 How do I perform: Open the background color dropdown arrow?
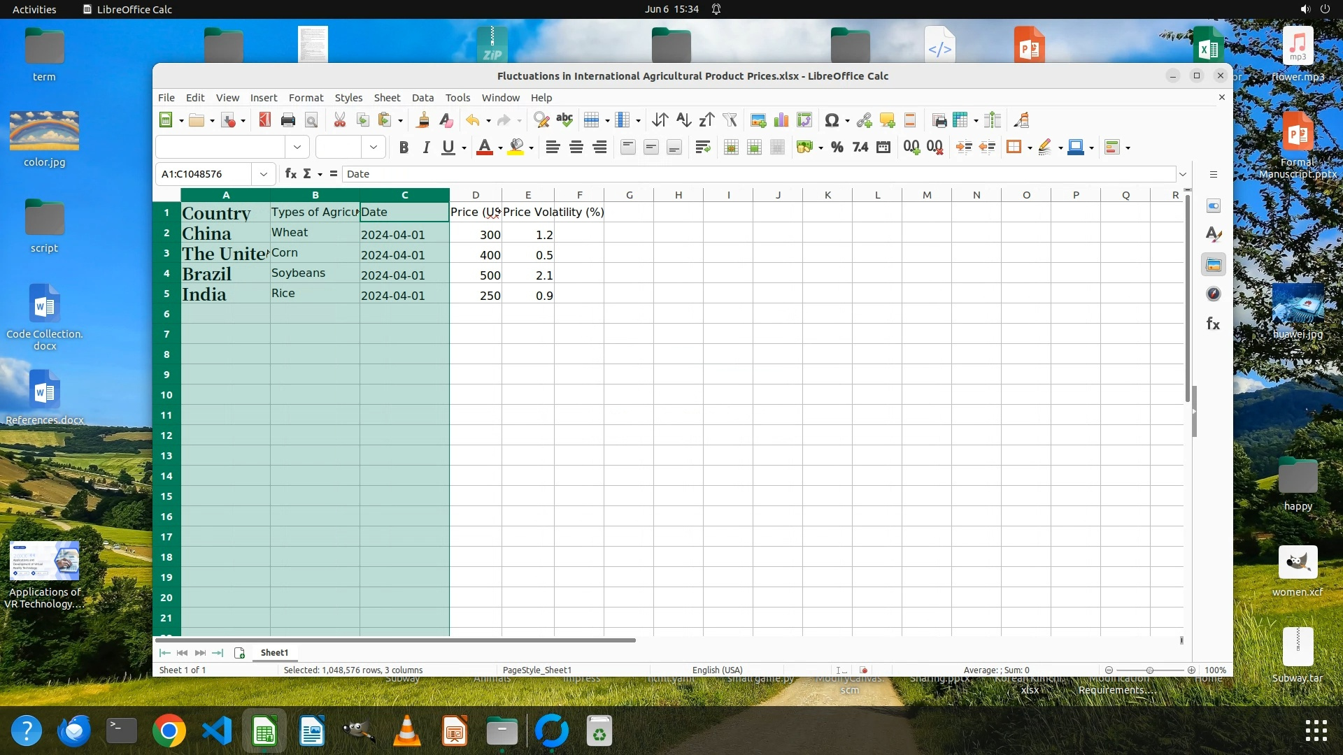click(x=532, y=148)
